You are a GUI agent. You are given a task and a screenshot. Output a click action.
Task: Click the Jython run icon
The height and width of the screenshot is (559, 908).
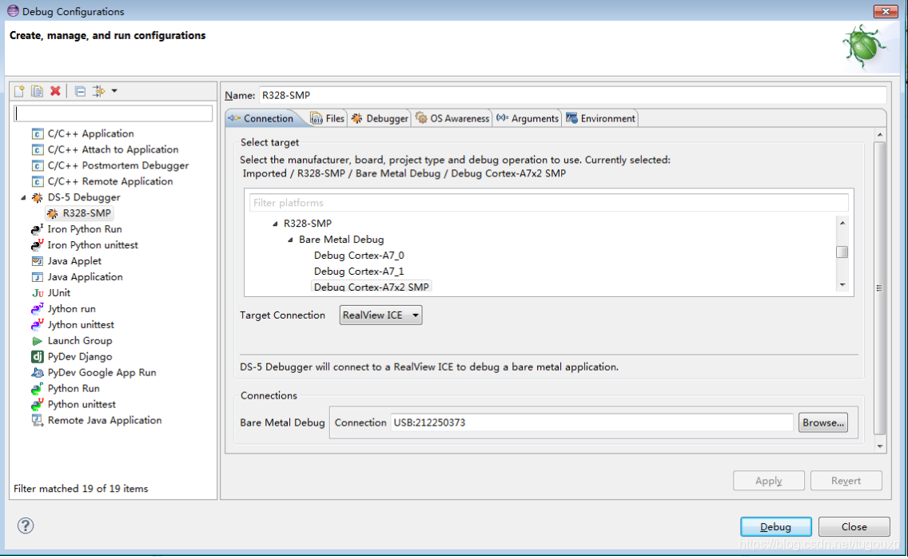tap(37, 309)
